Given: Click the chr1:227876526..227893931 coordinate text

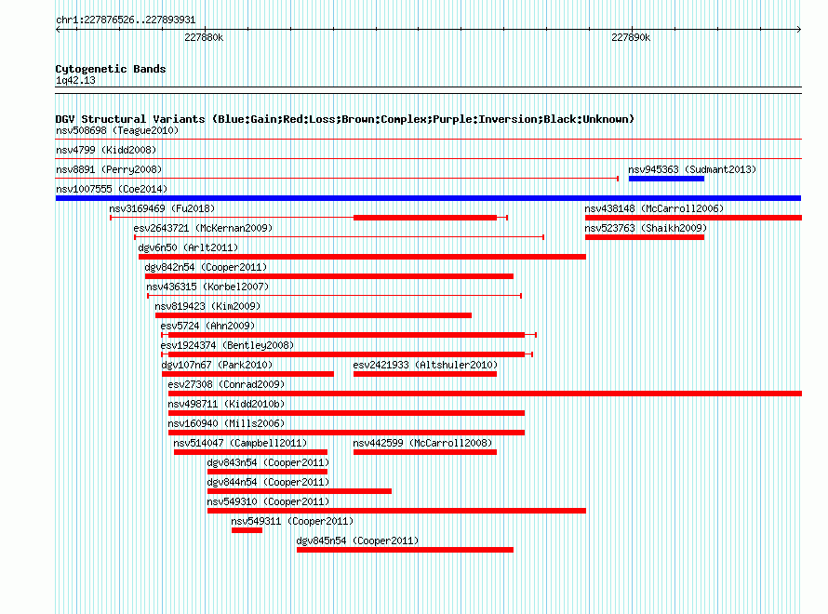Looking at the screenshot, I should (126, 20).
